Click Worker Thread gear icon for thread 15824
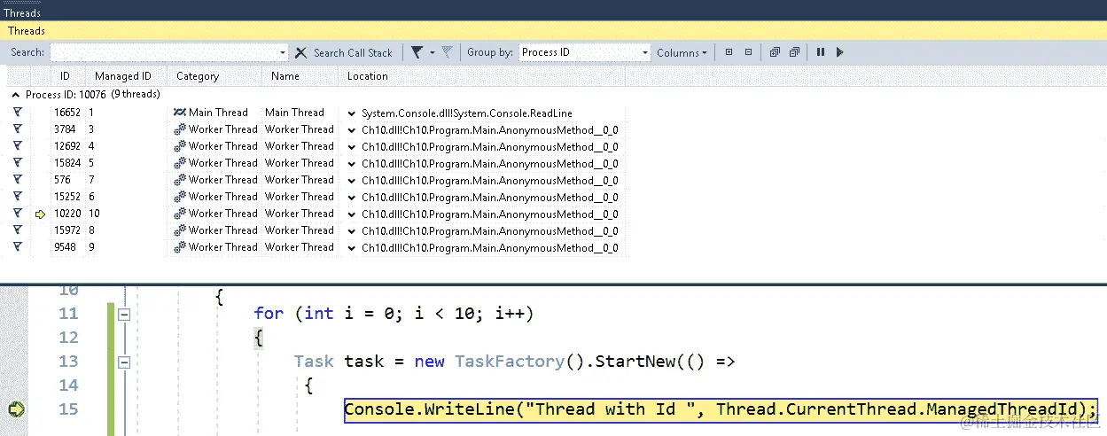The image size is (1107, 436). [180, 163]
